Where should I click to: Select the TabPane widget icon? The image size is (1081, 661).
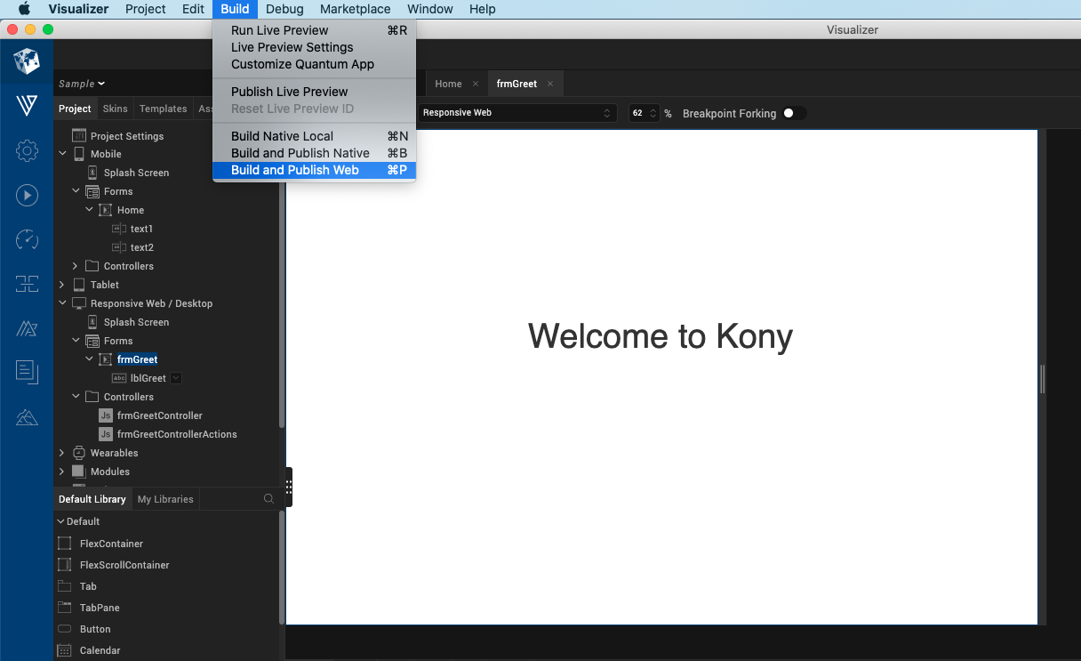(x=64, y=608)
